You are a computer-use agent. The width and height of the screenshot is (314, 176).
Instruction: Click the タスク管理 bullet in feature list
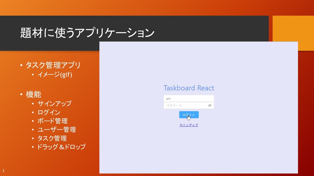pos(52,138)
